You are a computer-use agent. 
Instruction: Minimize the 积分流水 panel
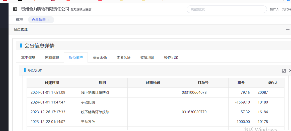[x=277, y=71]
